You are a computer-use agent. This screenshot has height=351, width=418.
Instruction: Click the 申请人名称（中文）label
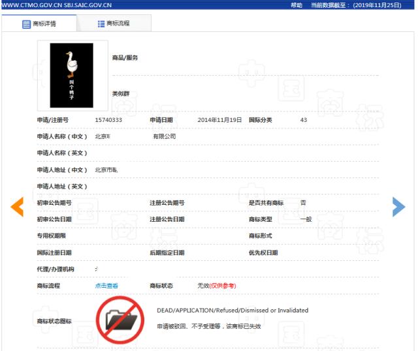pos(62,136)
